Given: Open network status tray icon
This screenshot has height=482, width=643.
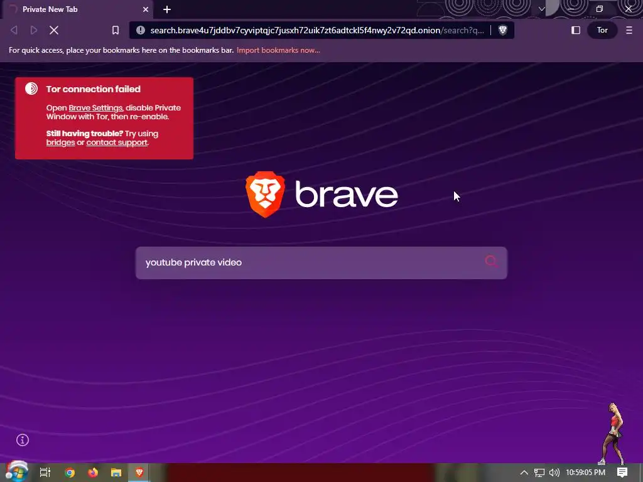Looking at the screenshot, I should tap(539, 473).
